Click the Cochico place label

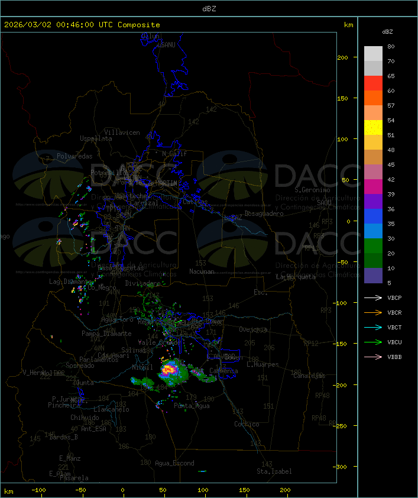[247, 424]
